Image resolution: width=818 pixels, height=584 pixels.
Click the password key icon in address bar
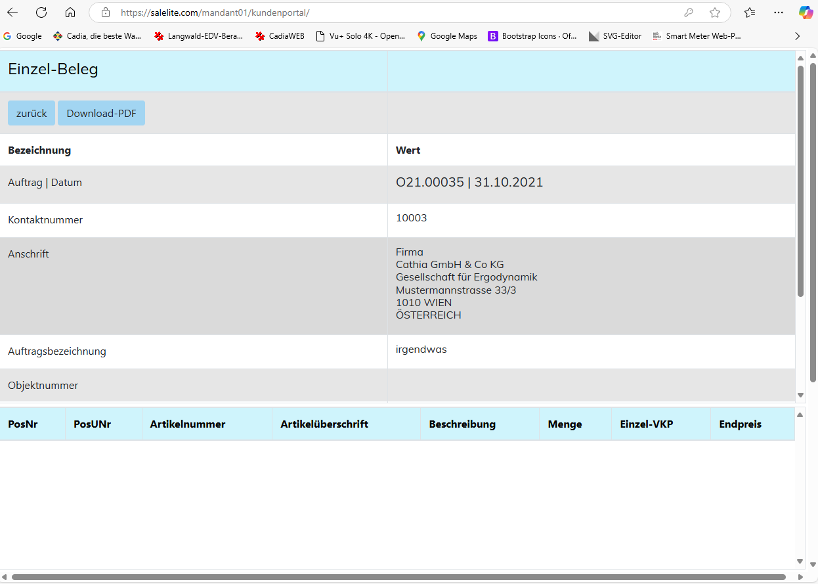[x=689, y=12]
